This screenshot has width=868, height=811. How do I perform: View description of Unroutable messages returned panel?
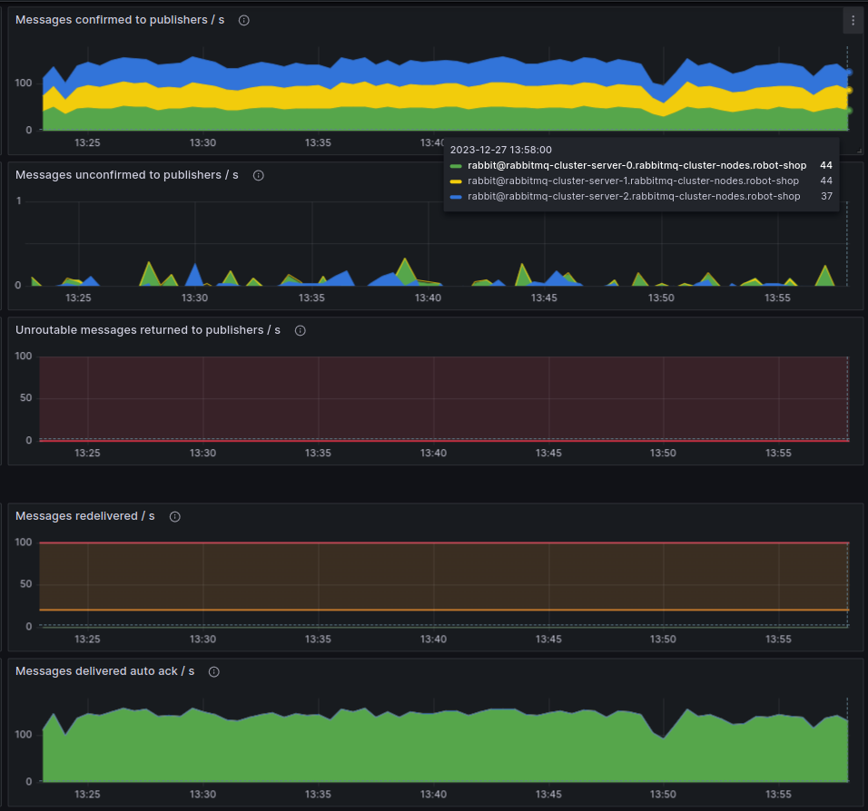point(300,330)
